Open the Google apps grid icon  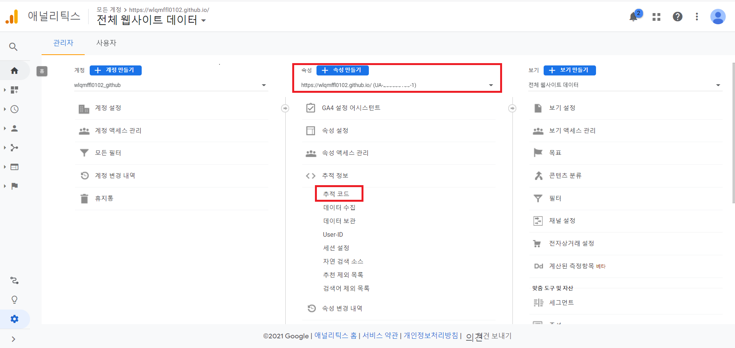(656, 17)
